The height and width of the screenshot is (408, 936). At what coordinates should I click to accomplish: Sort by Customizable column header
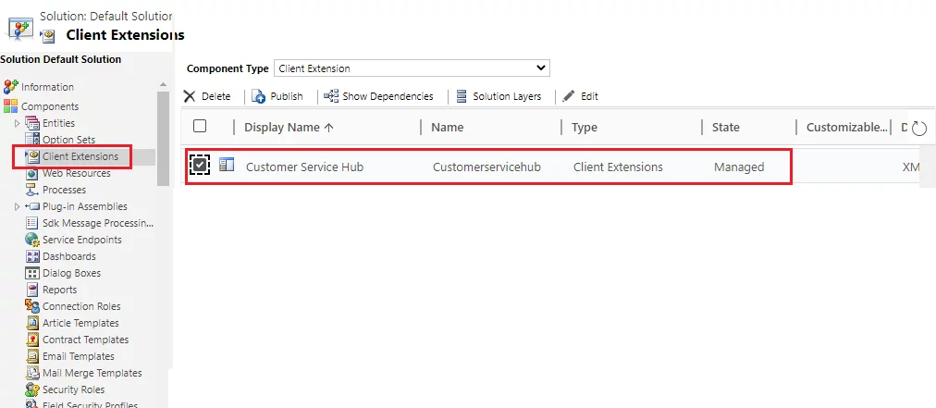(846, 128)
